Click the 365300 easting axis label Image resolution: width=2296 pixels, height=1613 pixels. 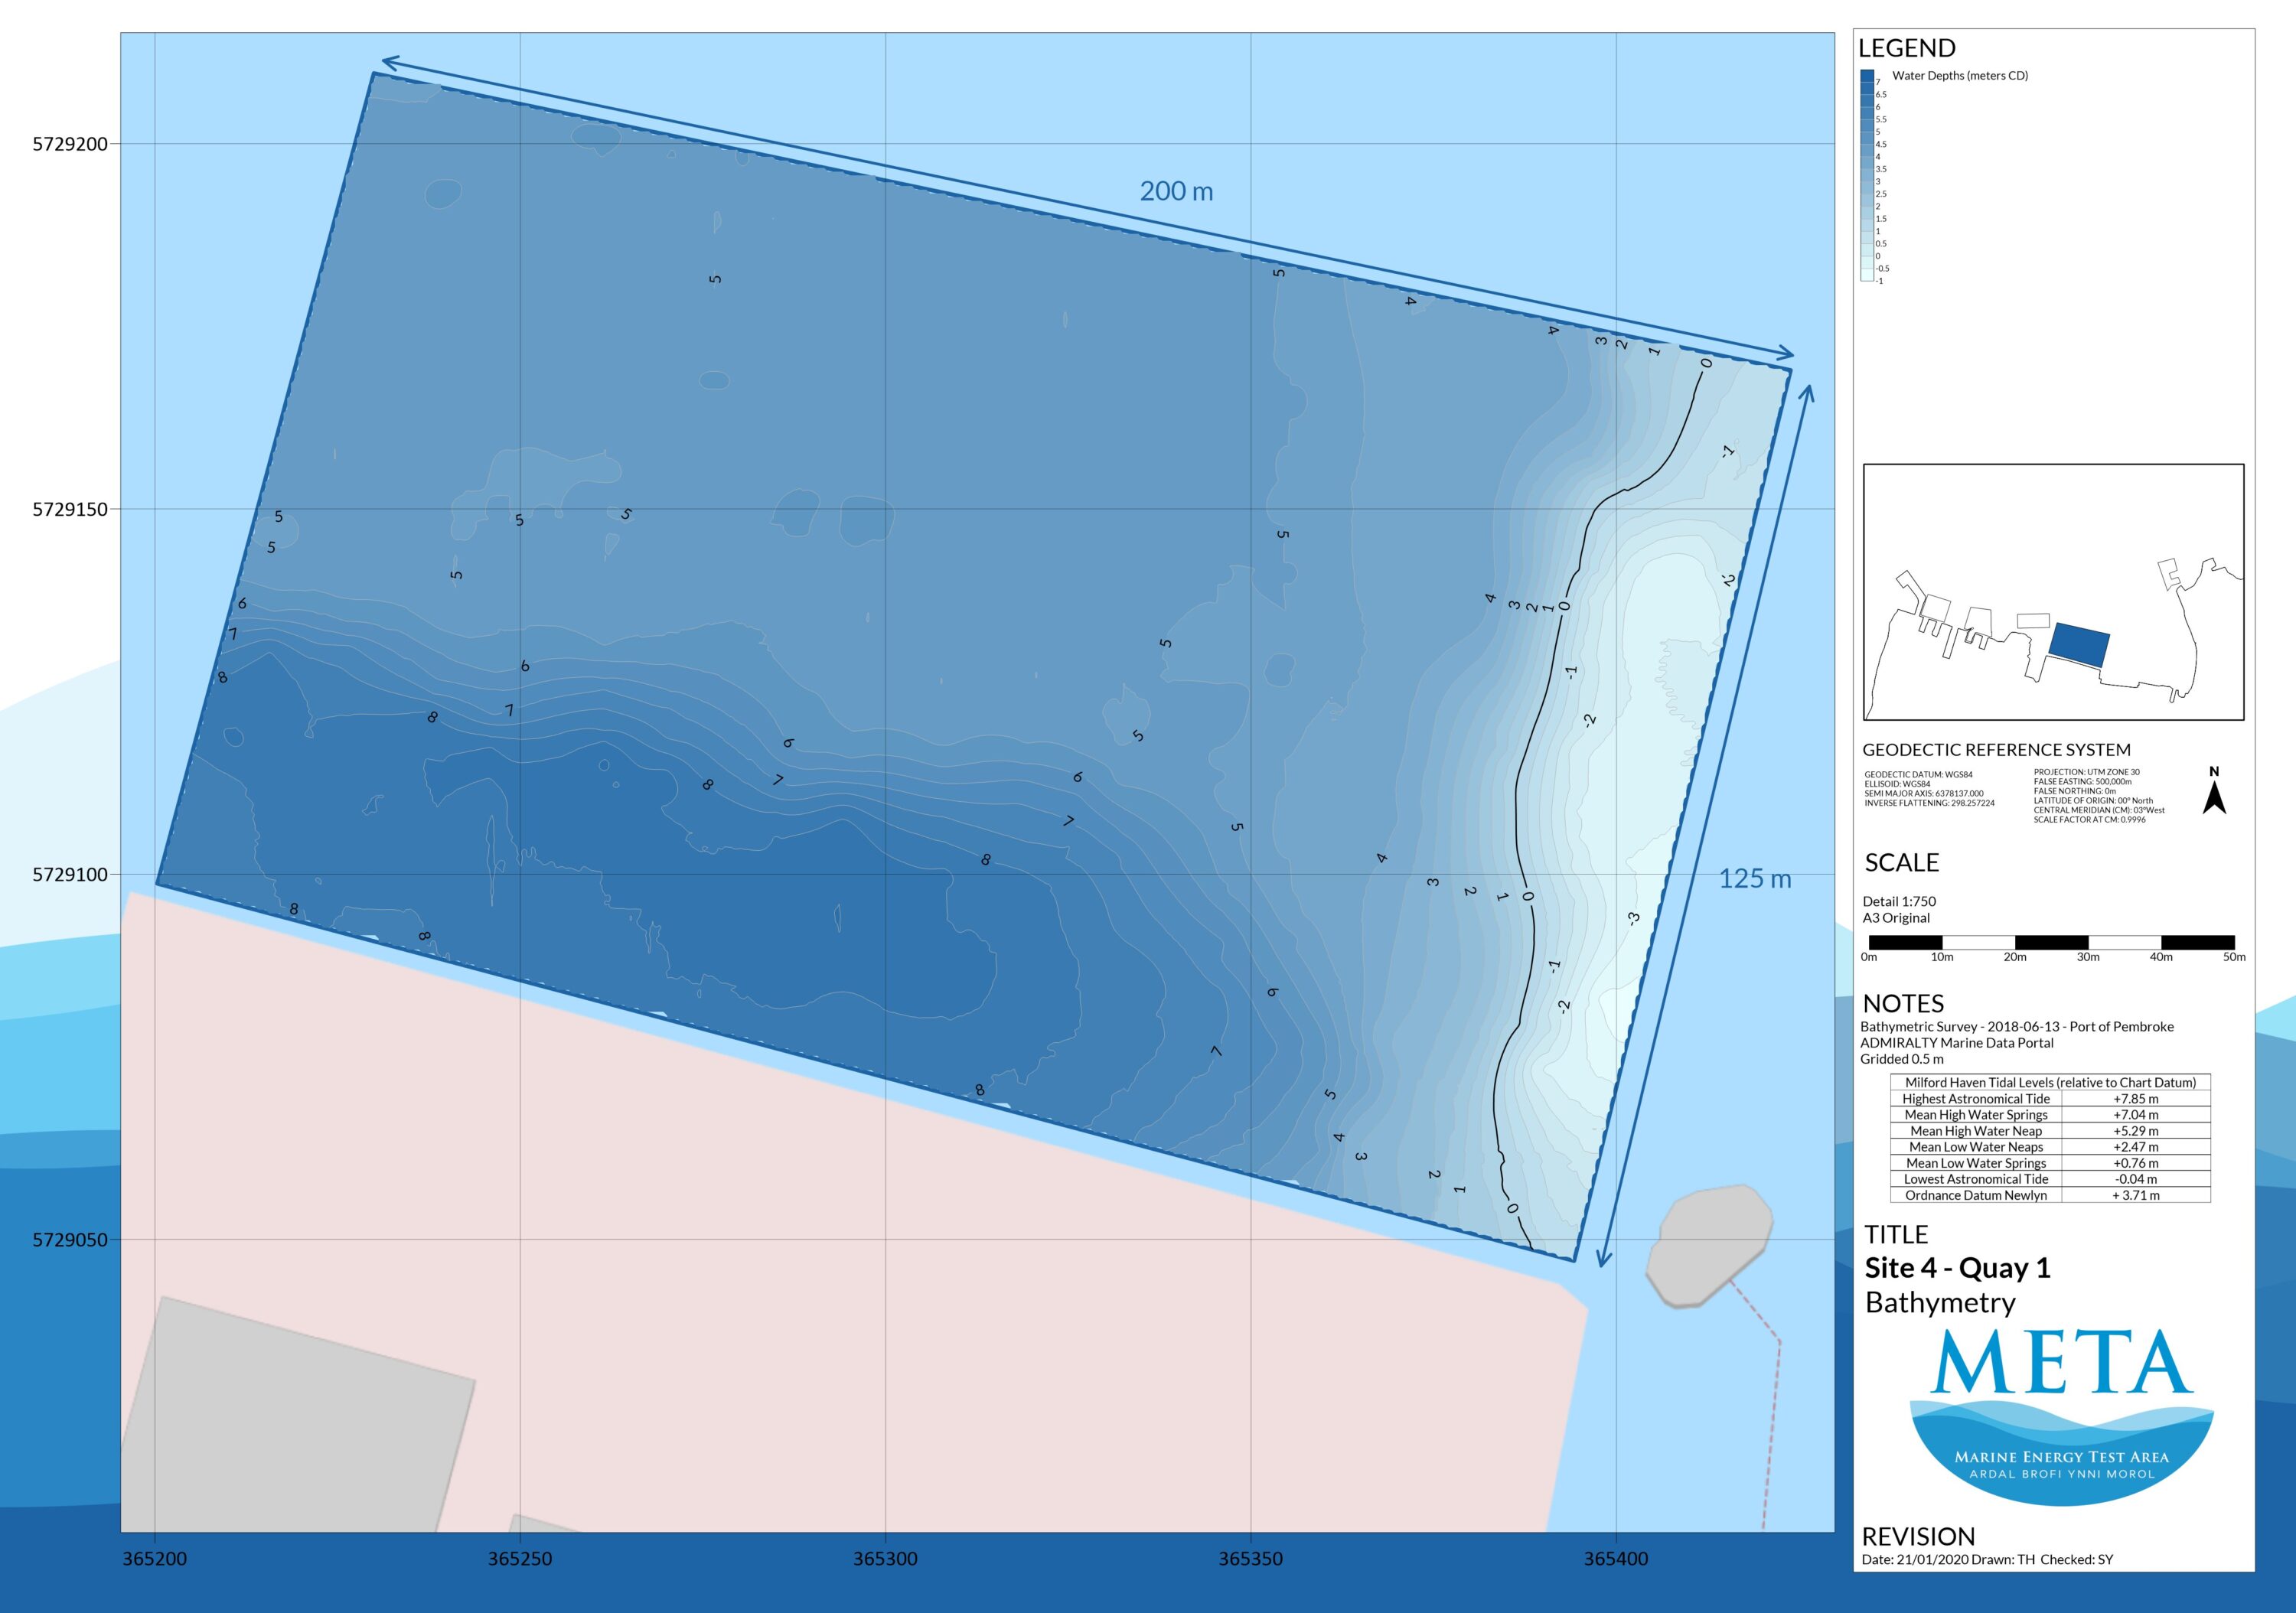[885, 1558]
